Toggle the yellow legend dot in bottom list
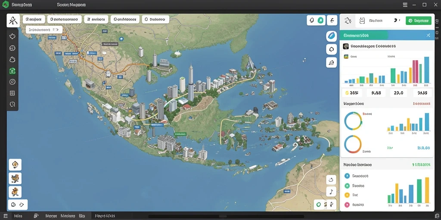The width and height of the screenshot is (441, 220). (x=347, y=195)
